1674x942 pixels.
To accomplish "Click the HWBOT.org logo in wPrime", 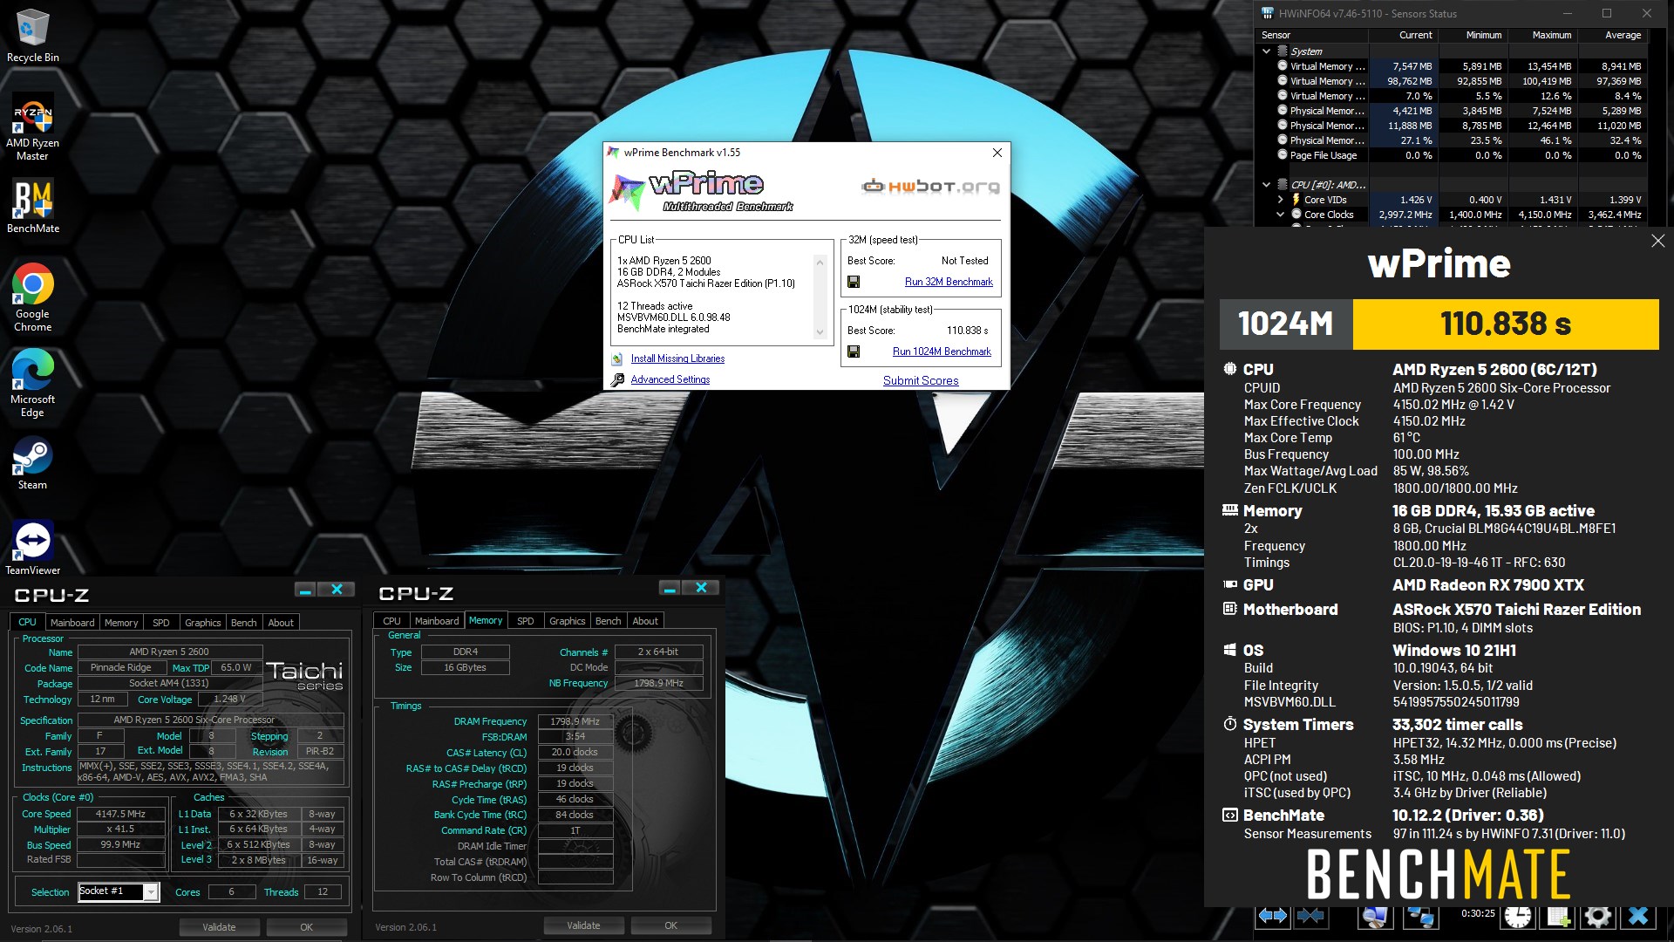I will pyautogui.click(x=930, y=186).
